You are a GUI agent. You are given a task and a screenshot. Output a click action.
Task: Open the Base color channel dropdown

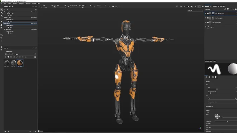[209, 9]
